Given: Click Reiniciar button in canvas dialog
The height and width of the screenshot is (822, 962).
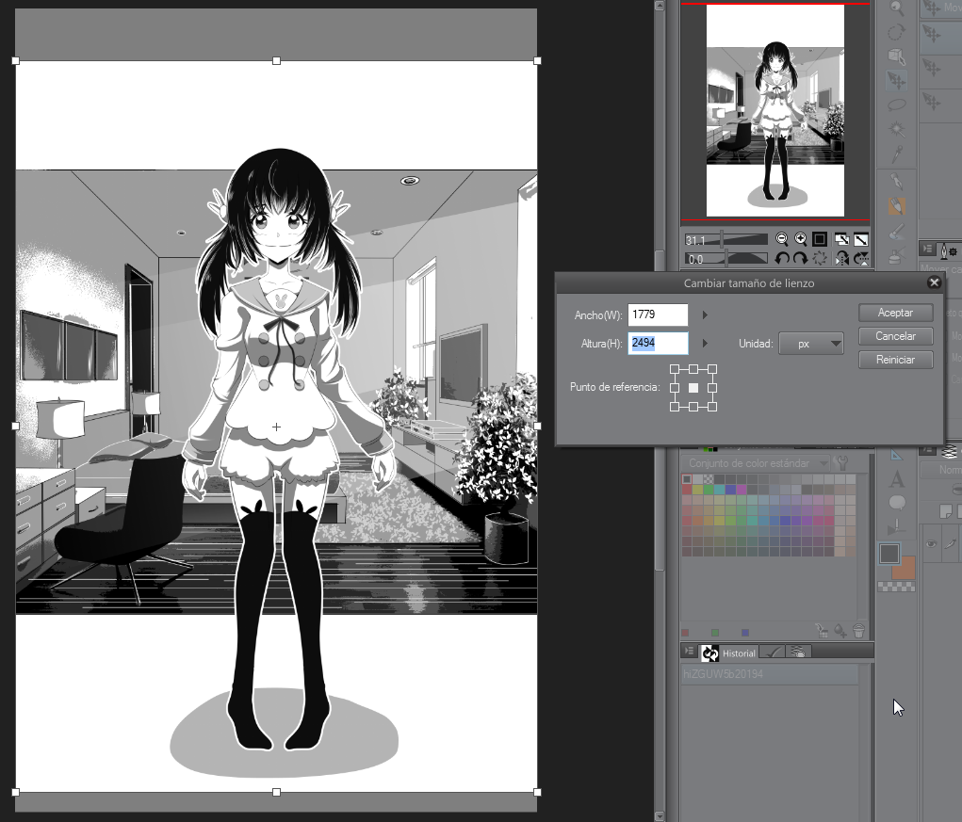Looking at the screenshot, I should coord(896,360).
